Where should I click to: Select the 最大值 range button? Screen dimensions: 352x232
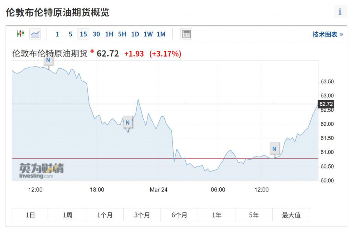coord(291,215)
